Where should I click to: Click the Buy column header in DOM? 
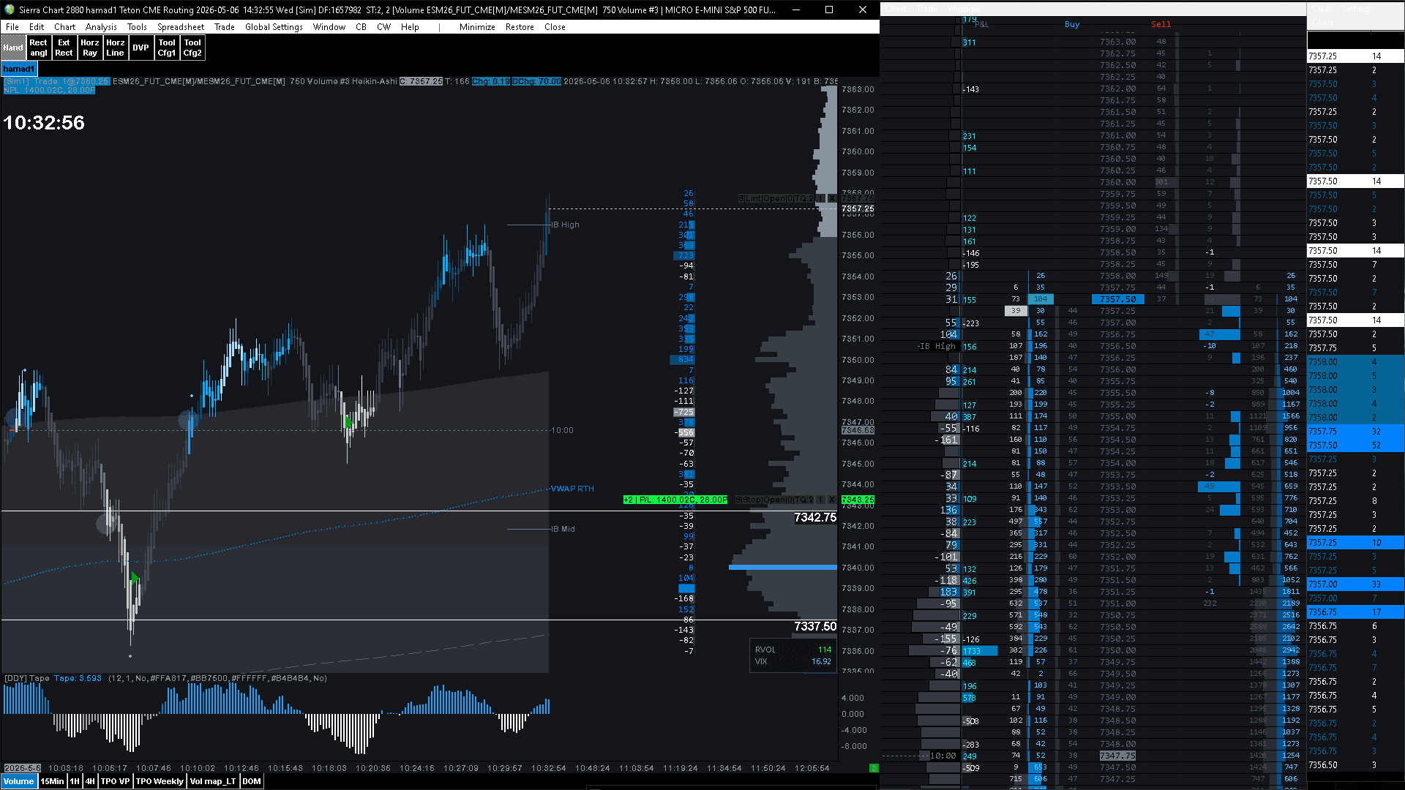click(1072, 24)
